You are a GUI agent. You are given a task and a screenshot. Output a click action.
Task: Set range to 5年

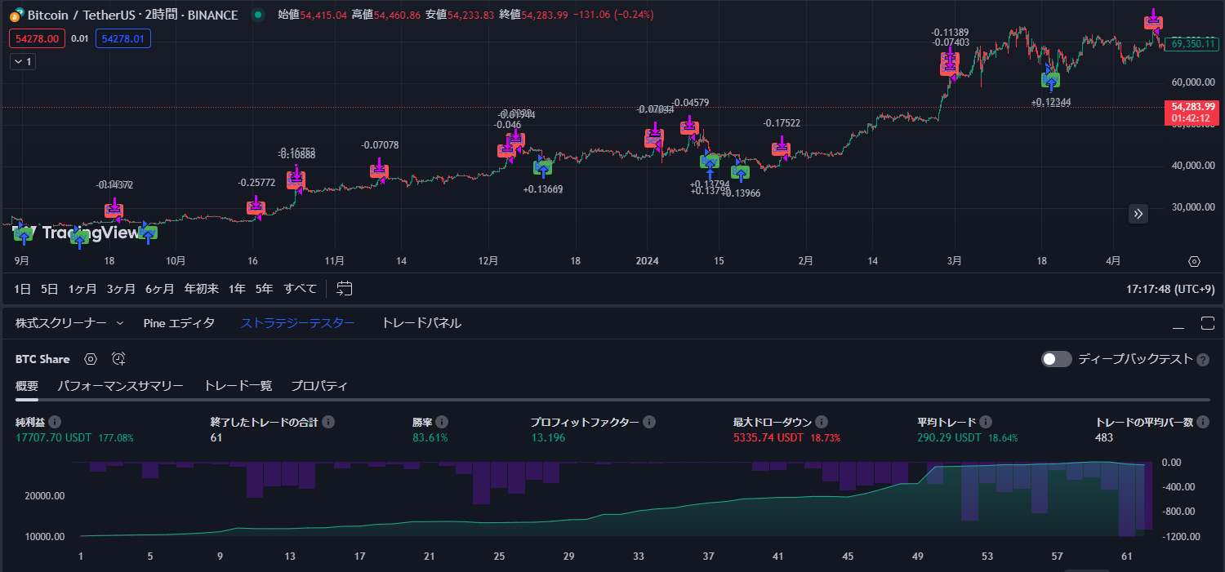(x=264, y=288)
